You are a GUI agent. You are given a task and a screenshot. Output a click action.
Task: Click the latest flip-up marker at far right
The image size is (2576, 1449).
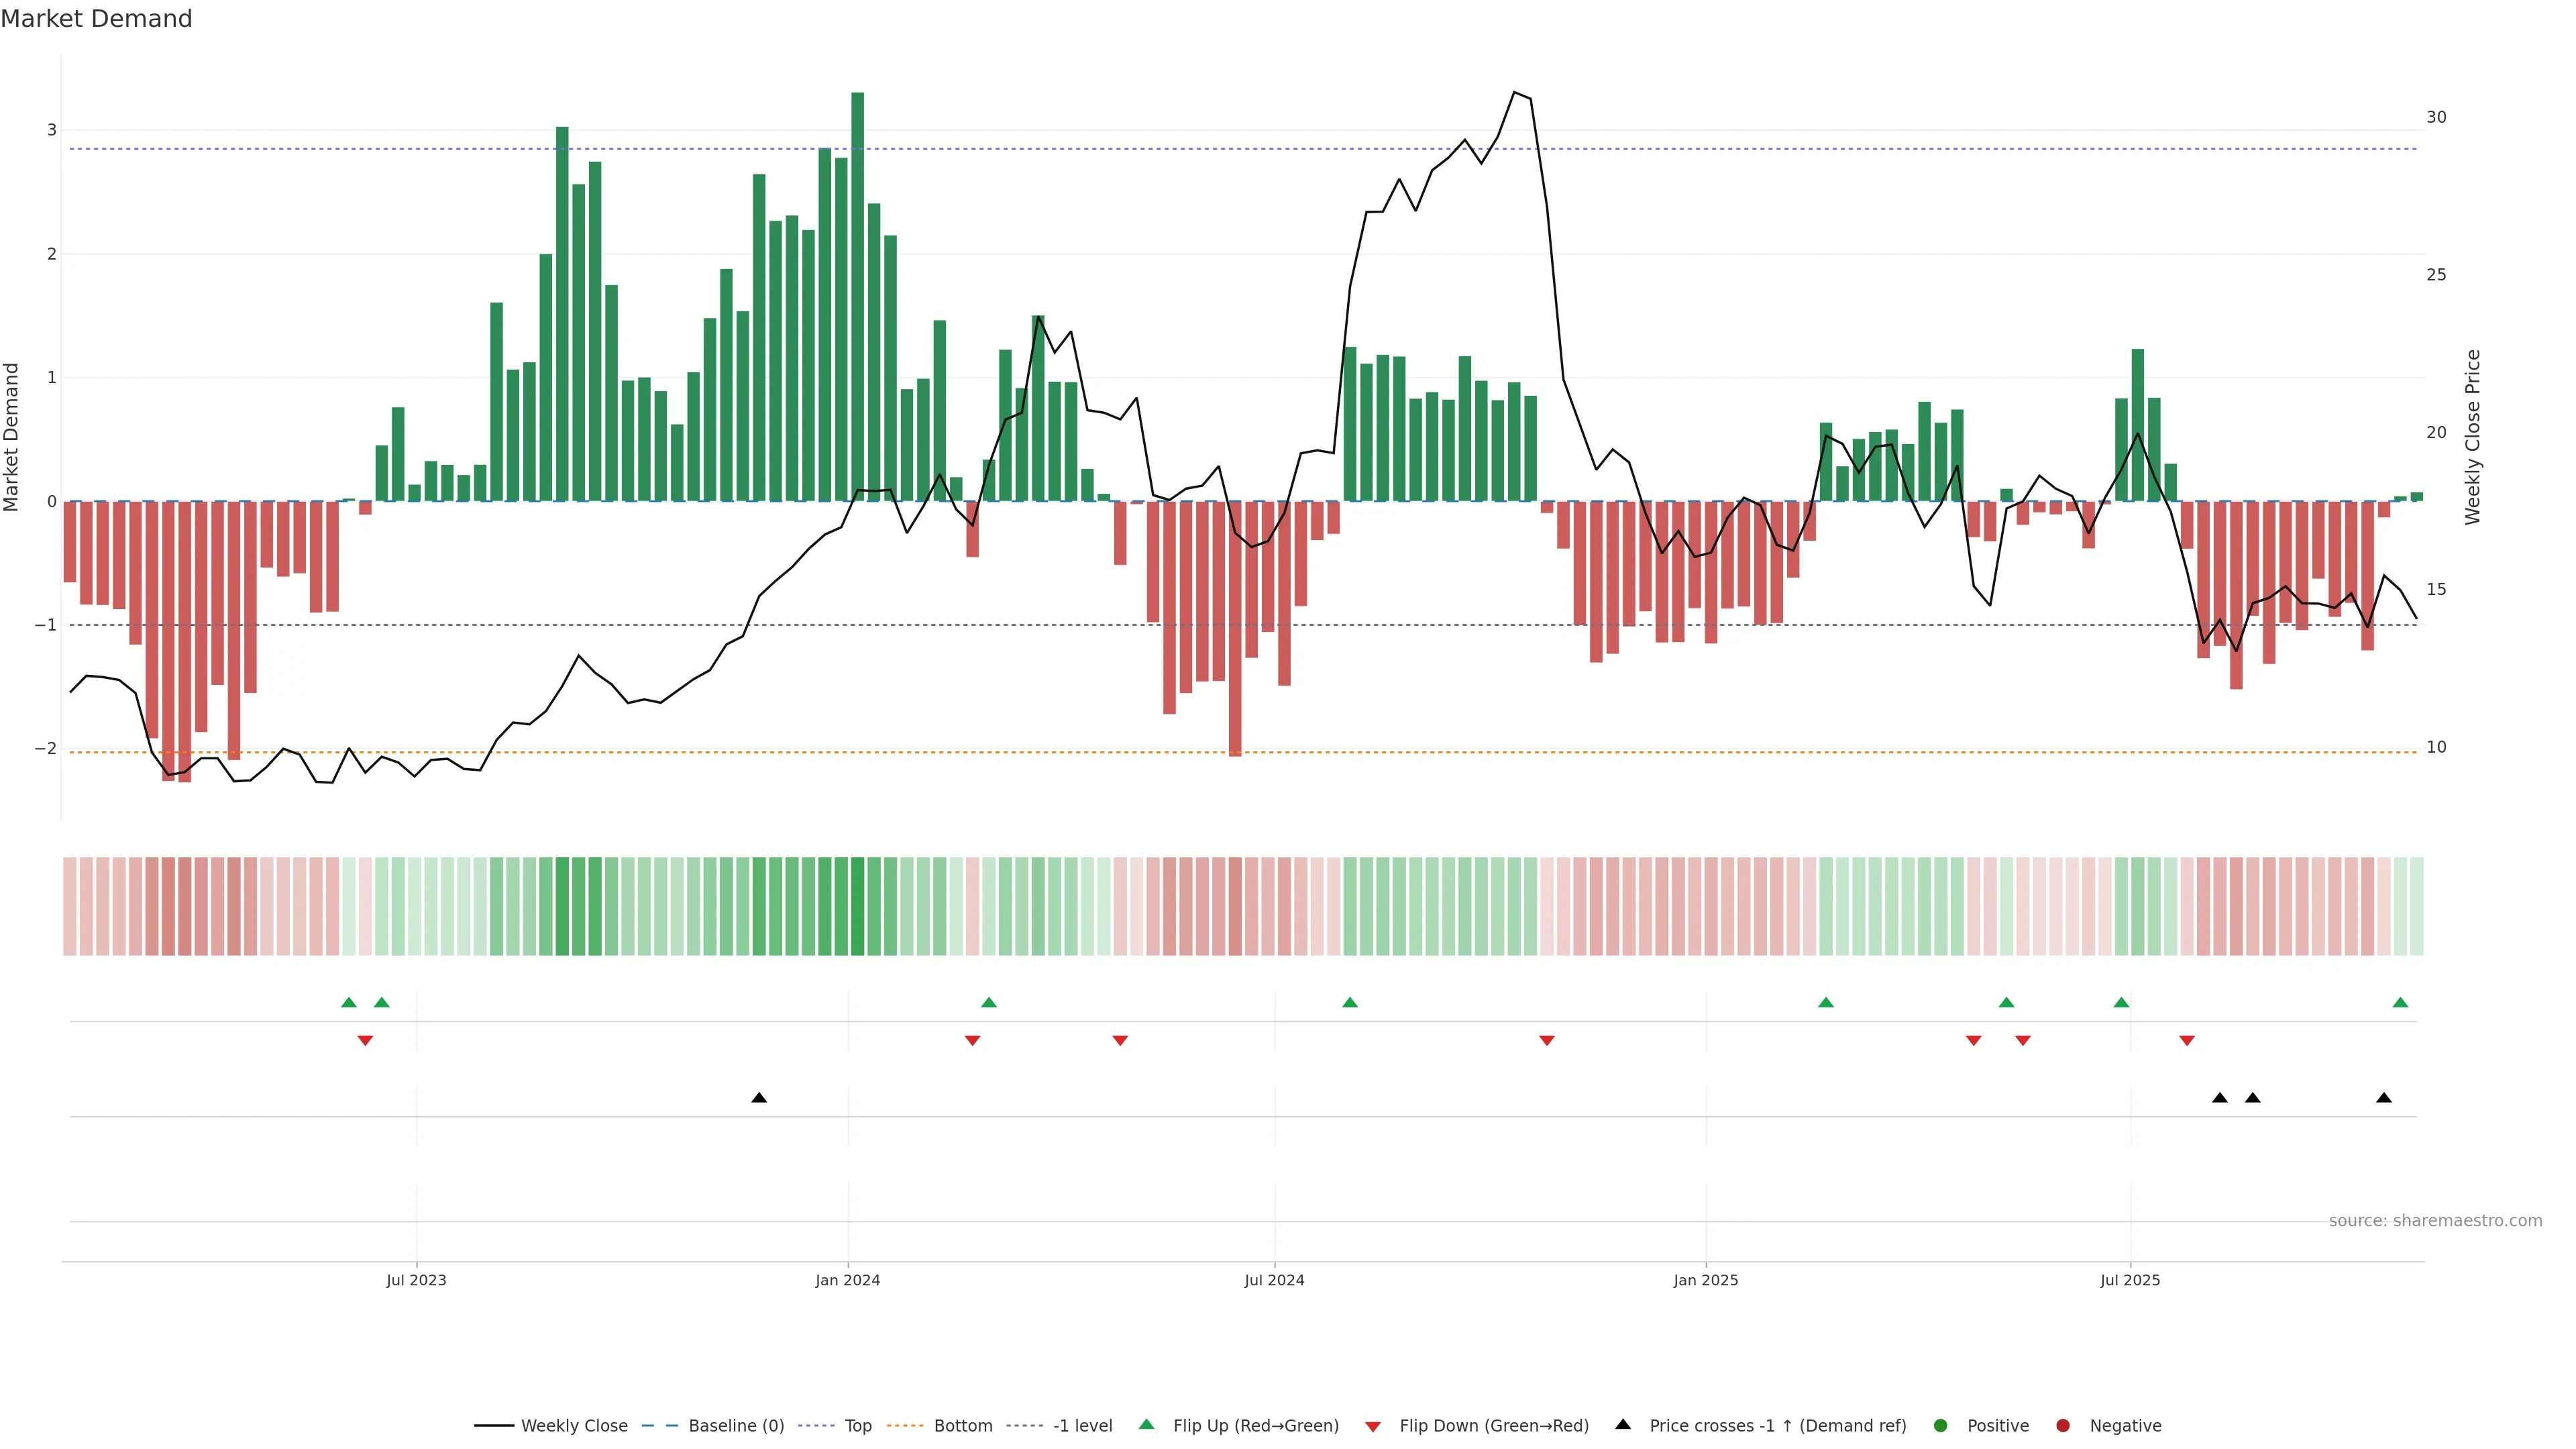pos(2400,1002)
